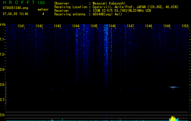Click the date stamp 07.06.05 13:40

tap(15, 14)
